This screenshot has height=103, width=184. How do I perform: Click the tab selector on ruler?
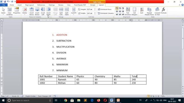pos(2,20)
